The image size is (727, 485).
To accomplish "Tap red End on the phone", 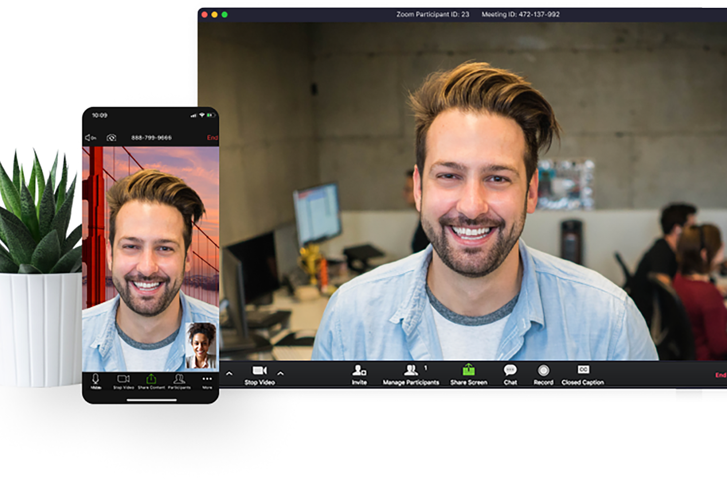I will (212, 138).
